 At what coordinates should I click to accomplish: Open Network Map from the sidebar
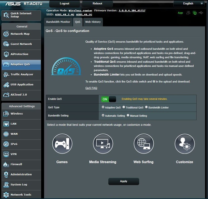(x=21, y=34)
